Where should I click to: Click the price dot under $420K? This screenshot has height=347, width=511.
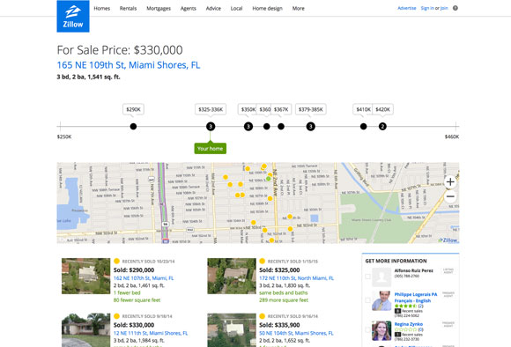click(382, 127)
